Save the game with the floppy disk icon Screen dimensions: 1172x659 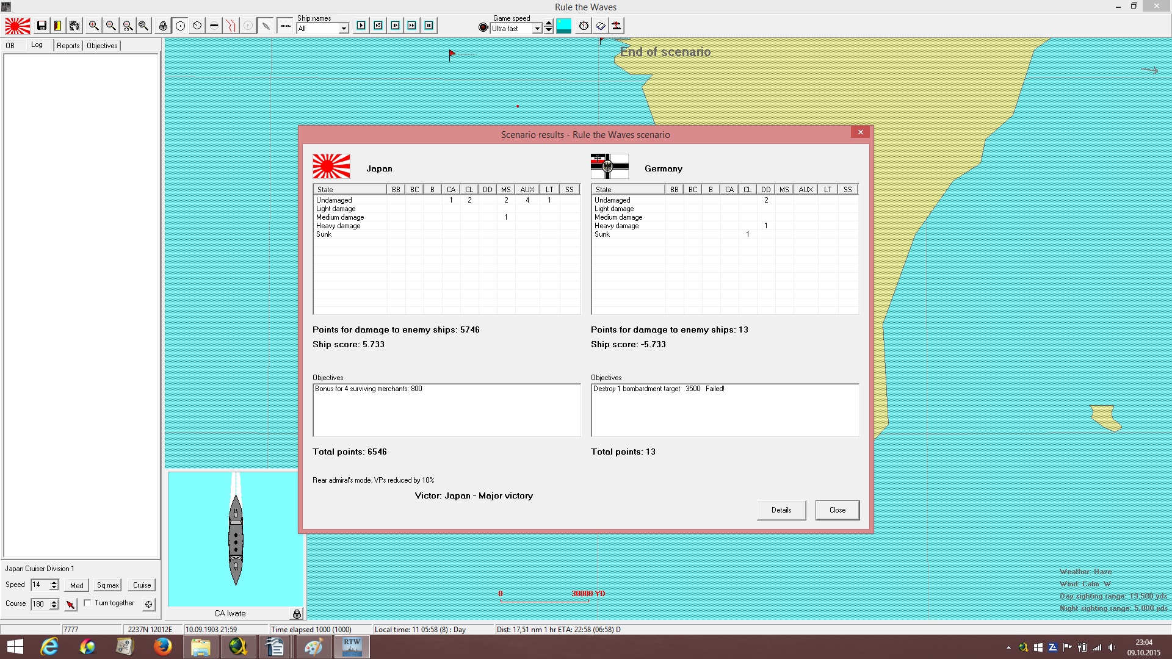click(x=42, y=26)
